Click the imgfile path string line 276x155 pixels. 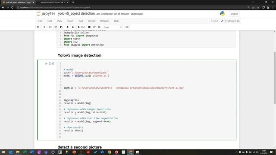click(x=124, y=88)
